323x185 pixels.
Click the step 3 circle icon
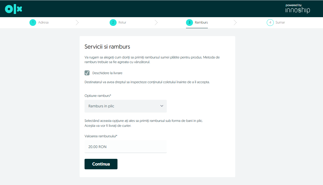tap(189, 22)
